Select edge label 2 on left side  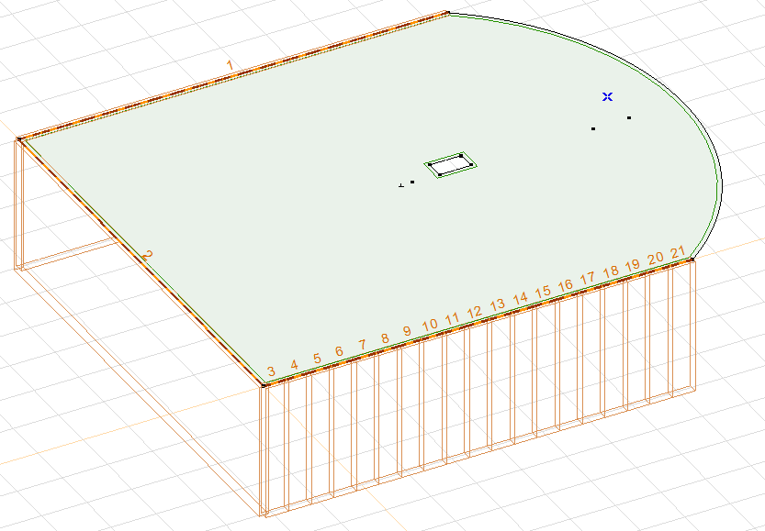click(x=145, y=255)
